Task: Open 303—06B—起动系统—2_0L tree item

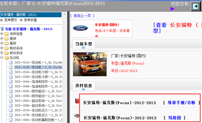Action: [38, 105]
